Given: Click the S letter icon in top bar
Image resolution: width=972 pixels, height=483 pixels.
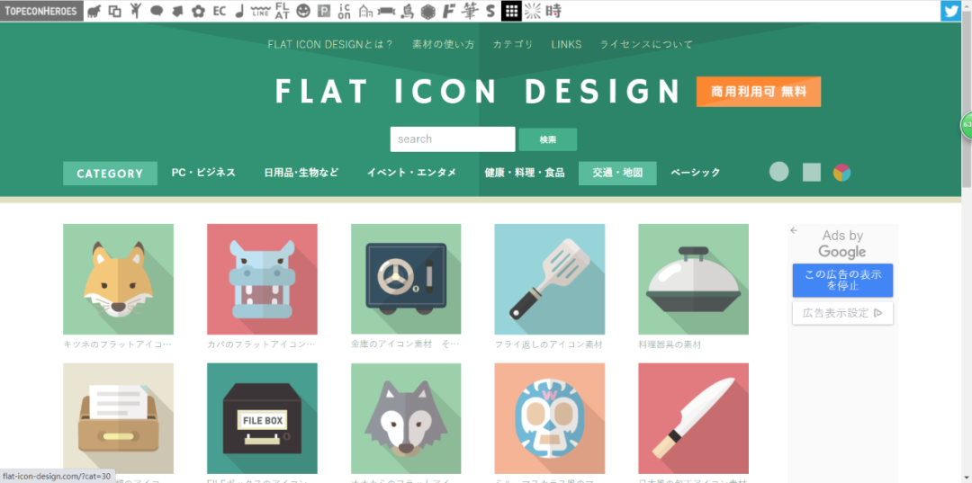Looking at the screenshot, I should (491, 11).
